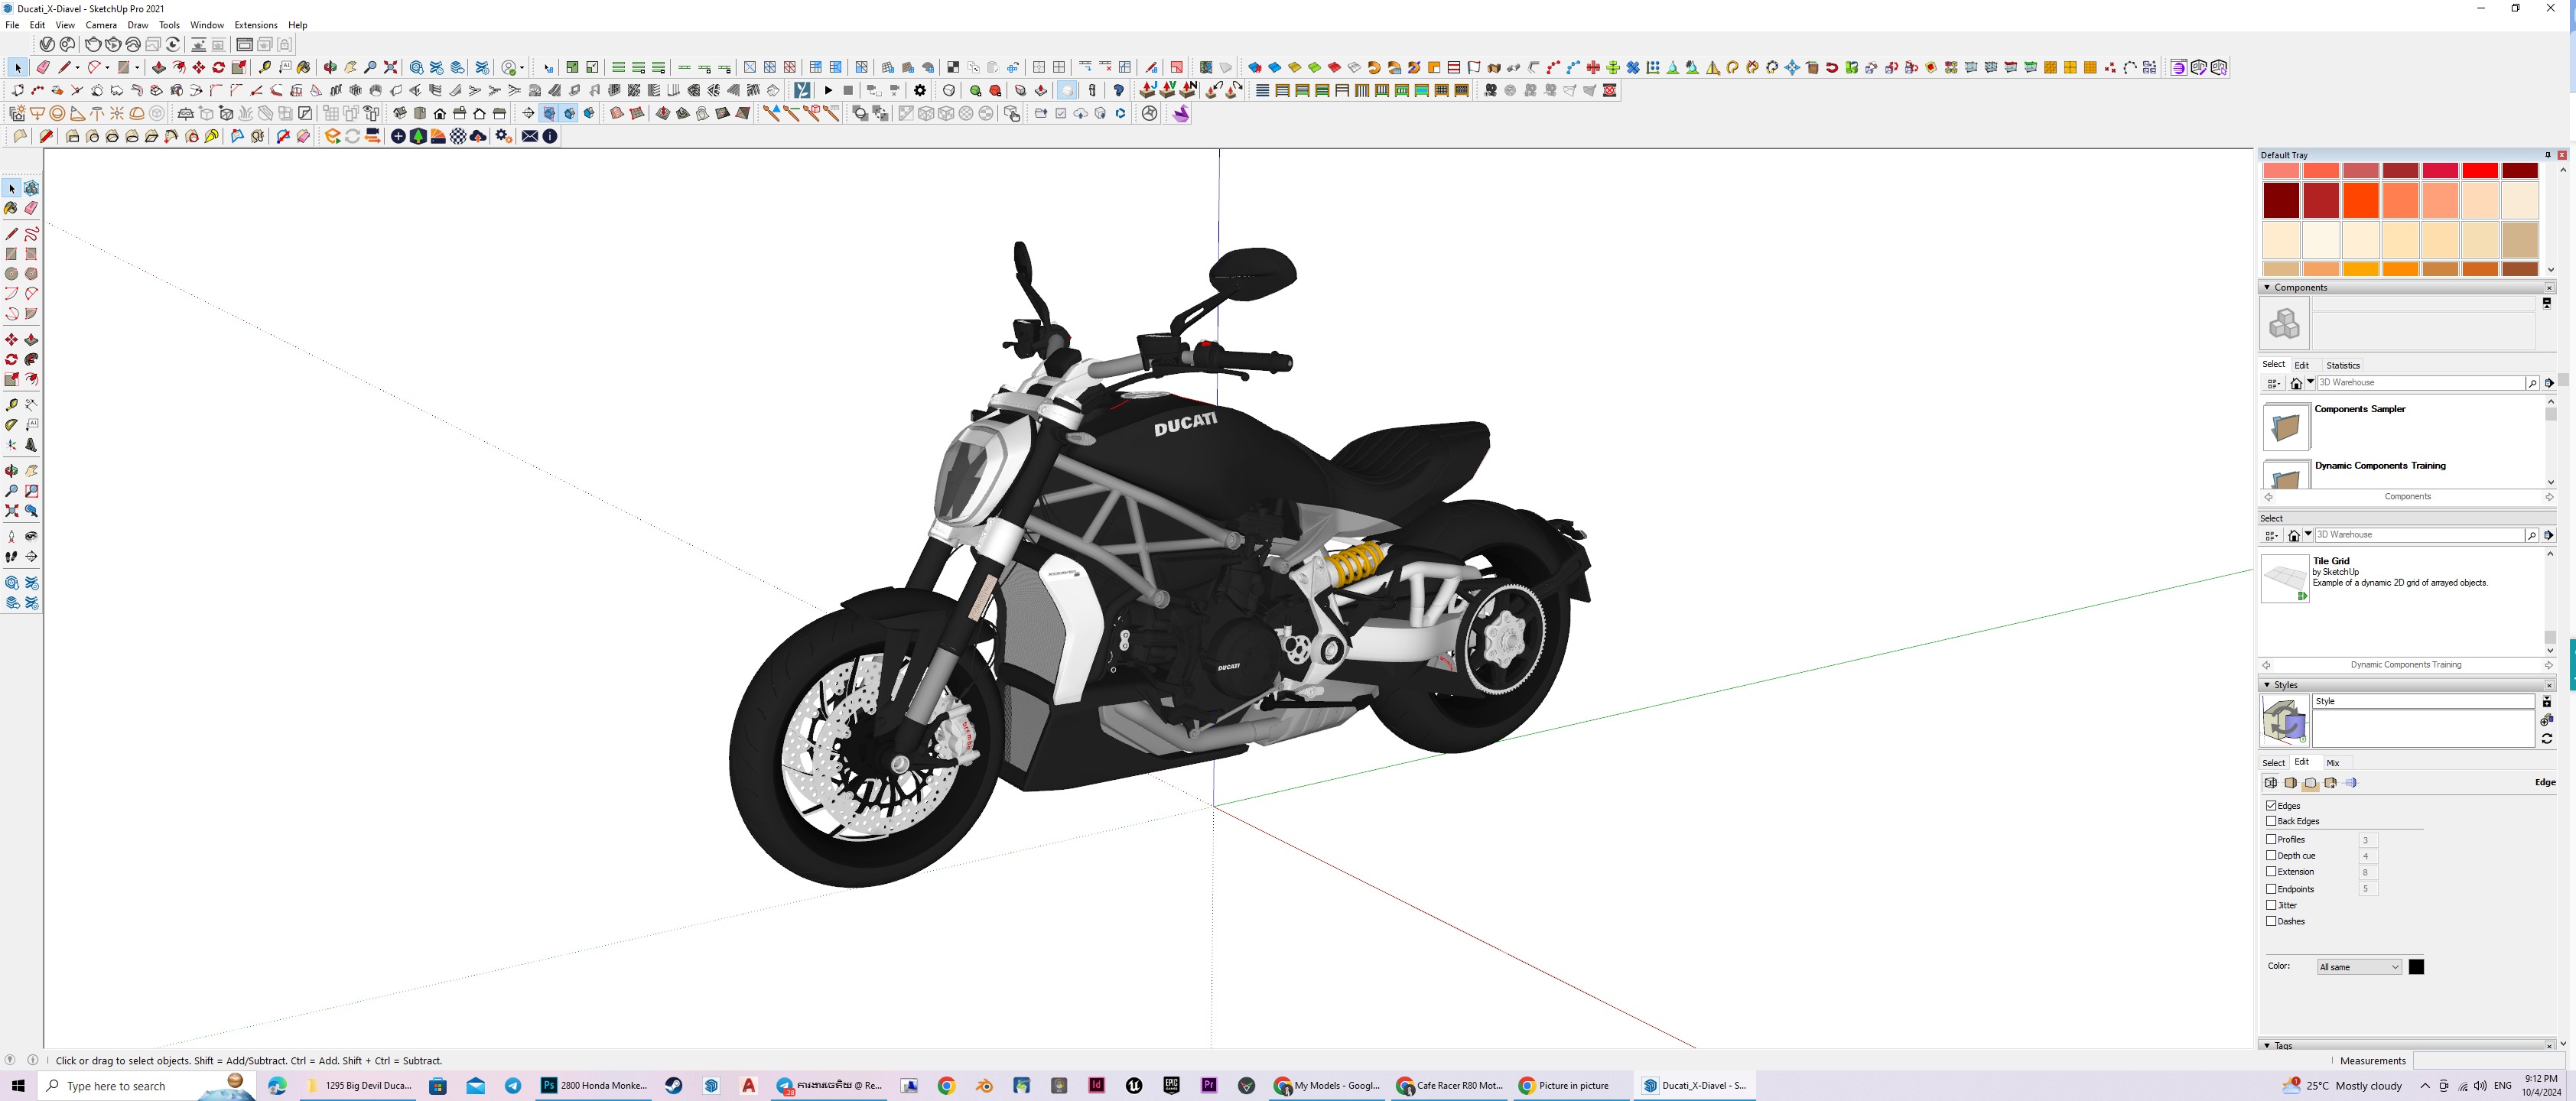This screenshot has height=1101, width=2576.
Task: Open the Rectangle tool dropdown arrow in toolbar
Action: click(x=137, y=67)
